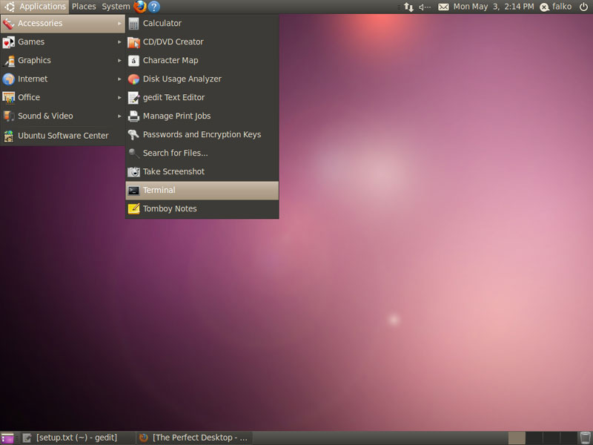Click the Accessories submenu arrow
Screen dimensions: 593x445
tap(119, 24)
